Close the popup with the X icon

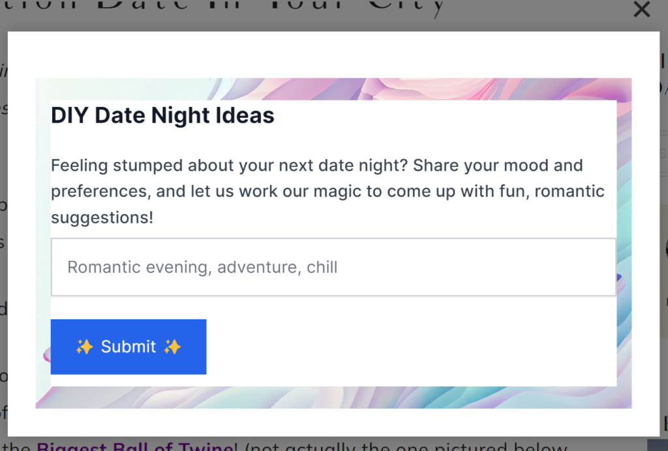[x=642, y=9]
